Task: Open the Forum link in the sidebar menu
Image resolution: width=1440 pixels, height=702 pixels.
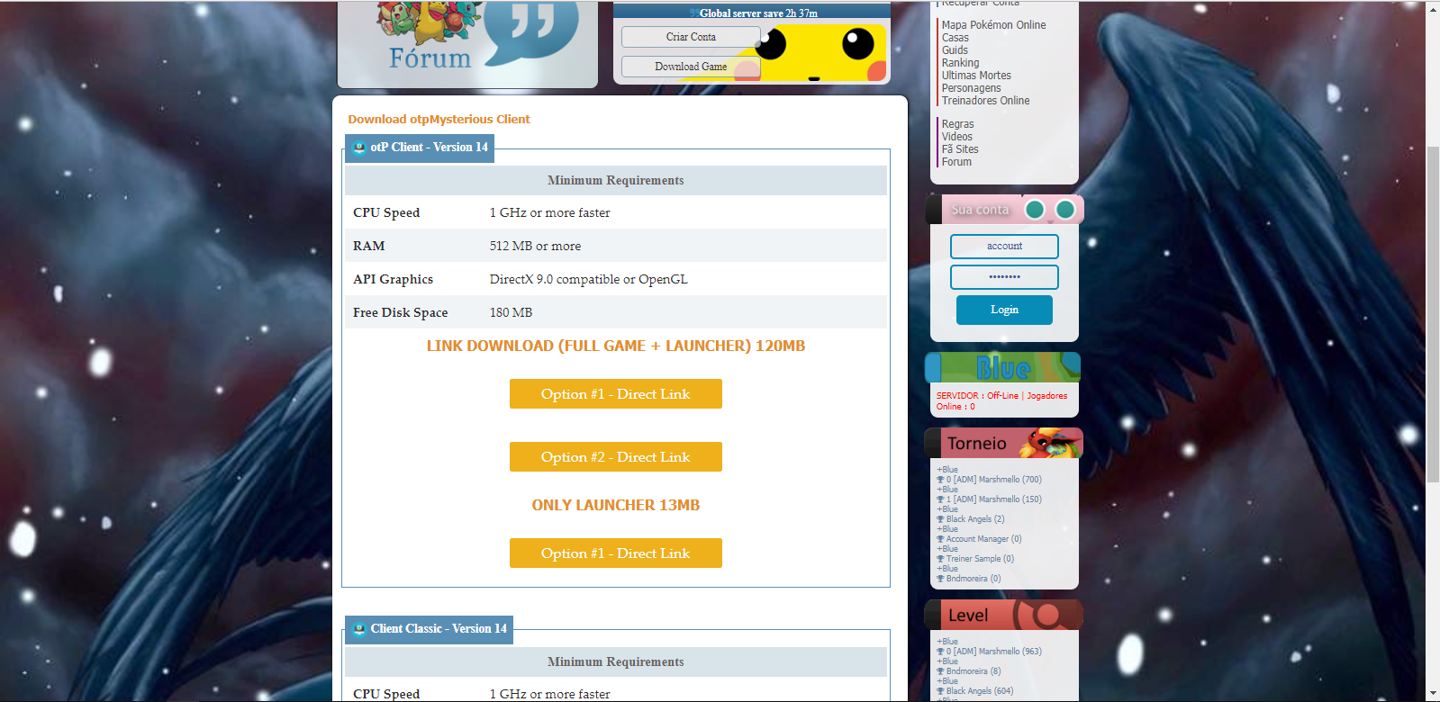Action: pyautogui.click(x=956, y=162)
